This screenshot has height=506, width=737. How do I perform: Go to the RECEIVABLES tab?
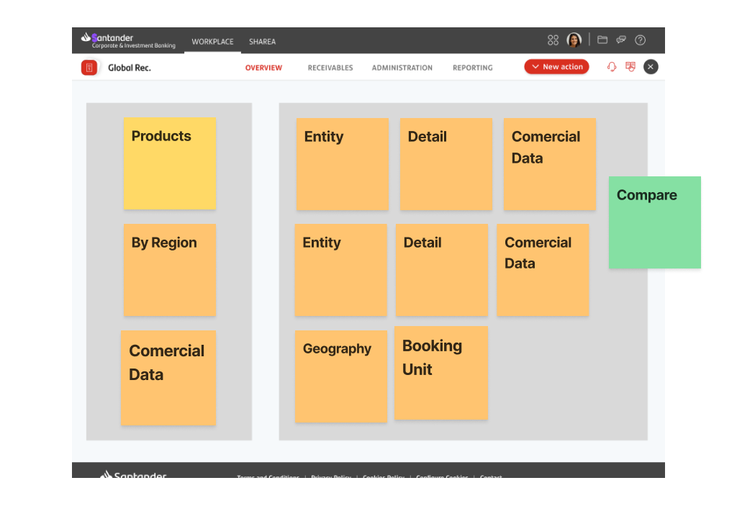(330, 68)
